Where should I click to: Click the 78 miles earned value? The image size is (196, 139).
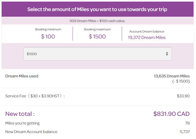tap(187, 123)
